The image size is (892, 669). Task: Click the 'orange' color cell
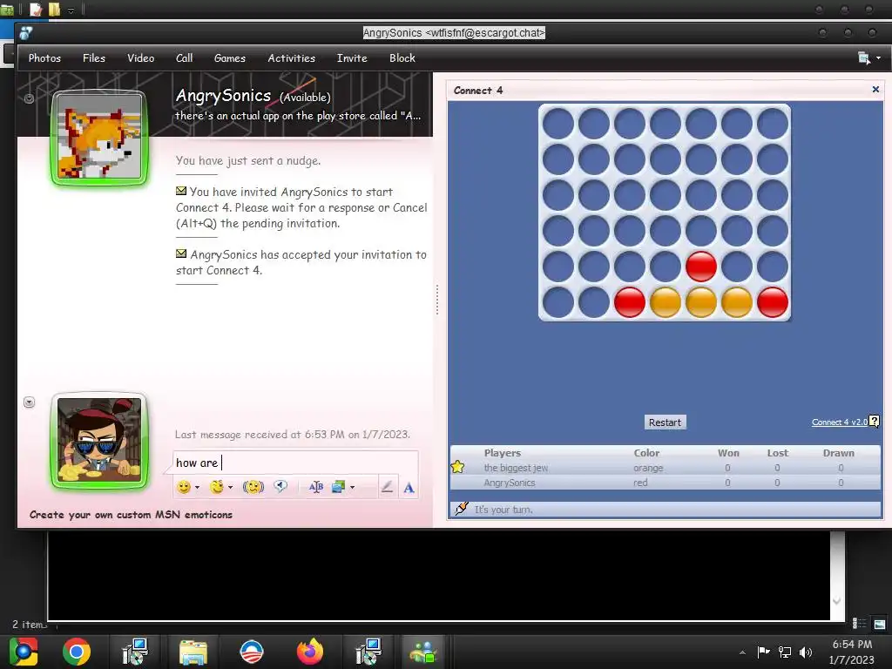point(648,468)
